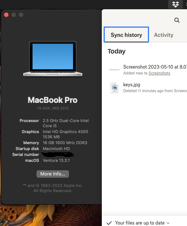Click the '2.5 GHz Dual-Core Intel' processor value
Viewport: 187px width, 226px height.
pos(66,123)
